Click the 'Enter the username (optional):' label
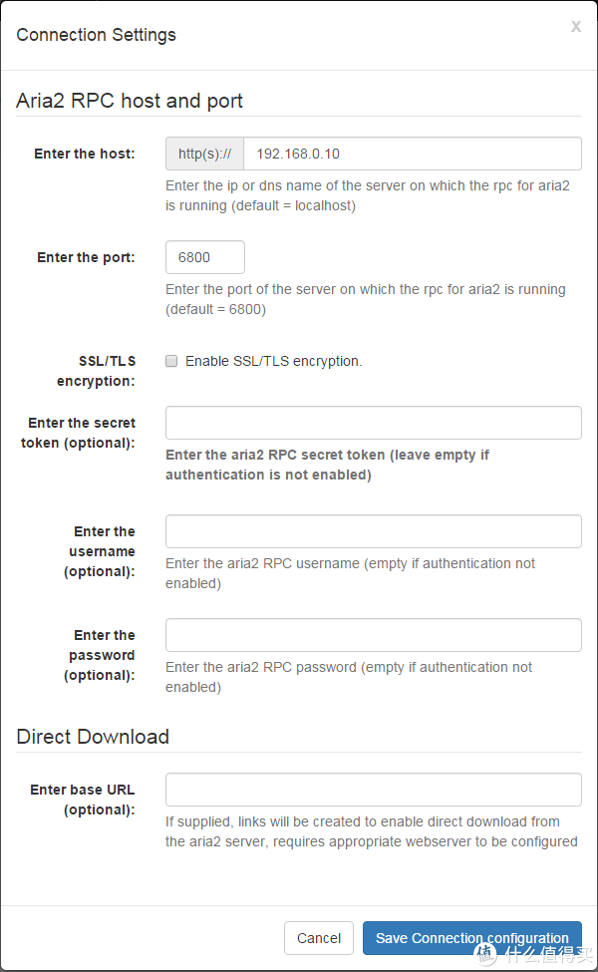This screenshot has width=598, height=972. [x=101, y=551]
